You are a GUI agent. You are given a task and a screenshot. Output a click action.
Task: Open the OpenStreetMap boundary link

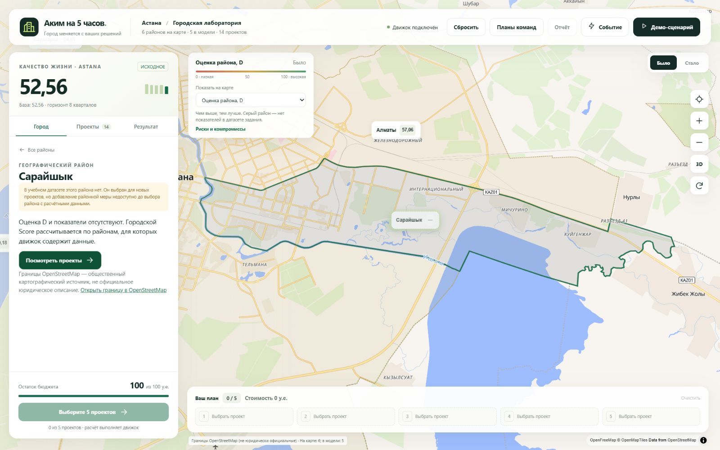click(123, 290)
